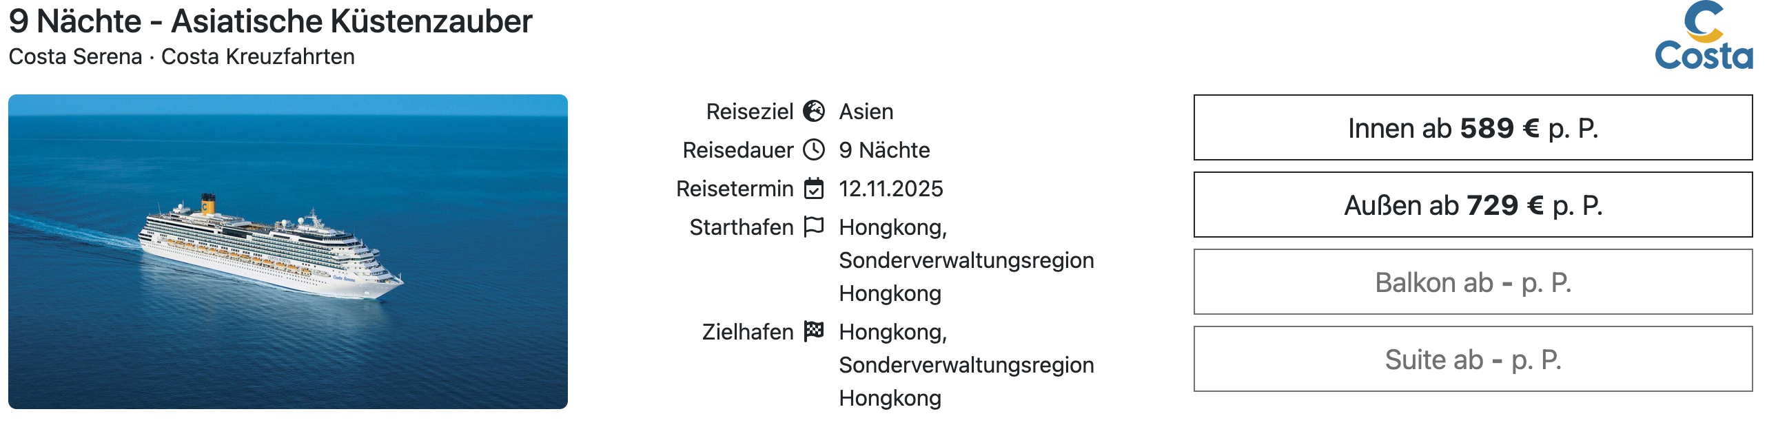Click the checkered flag icon beside Zielhafen

pos(814,331)
